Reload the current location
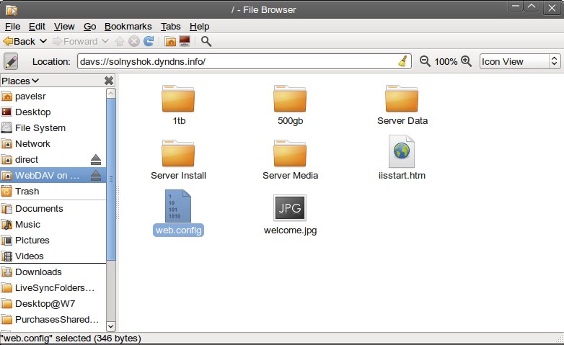564x345 pixels. (x=149, y=41)
